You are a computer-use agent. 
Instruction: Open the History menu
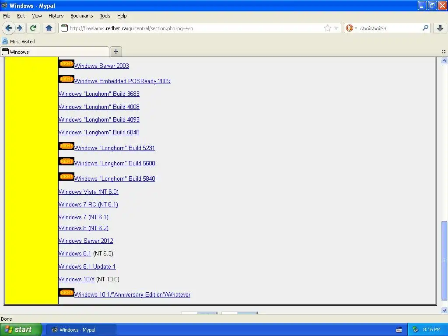point(56,16)
